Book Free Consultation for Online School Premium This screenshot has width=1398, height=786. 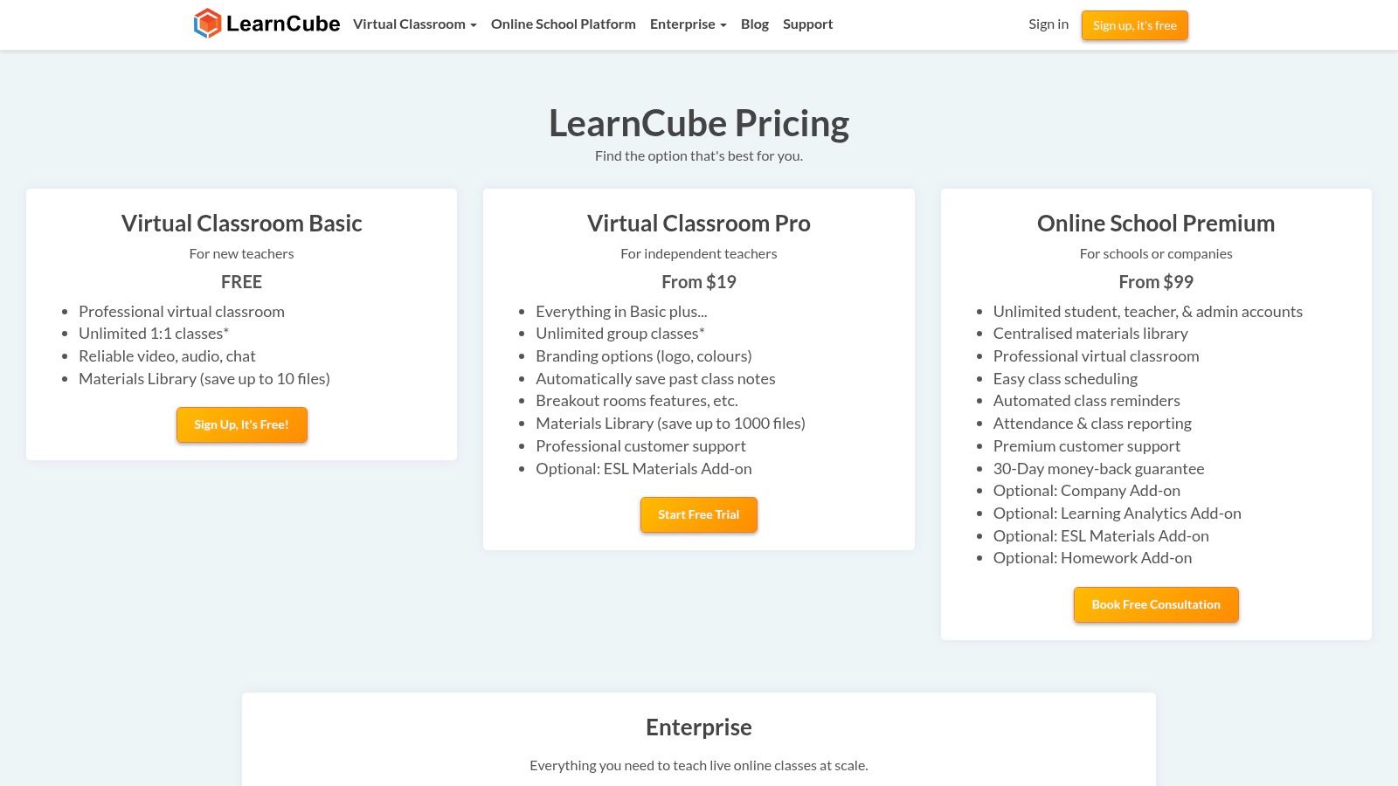tap(1155, 604)
